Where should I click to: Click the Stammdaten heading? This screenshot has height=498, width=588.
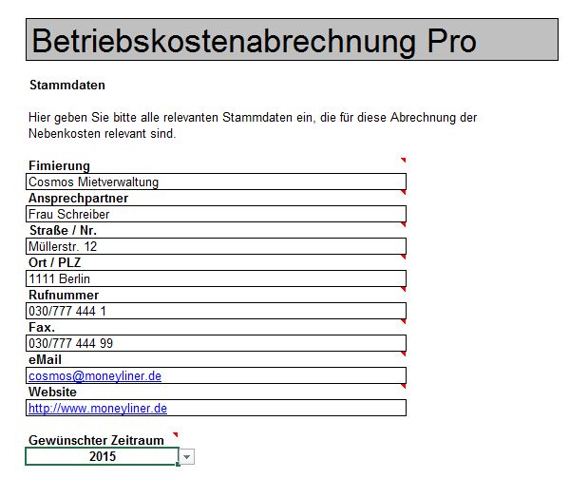pyautogui.click(x=67, y=85)
